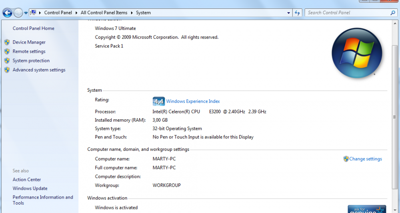Click Windows 7 Ultimate text

point(115,28)
